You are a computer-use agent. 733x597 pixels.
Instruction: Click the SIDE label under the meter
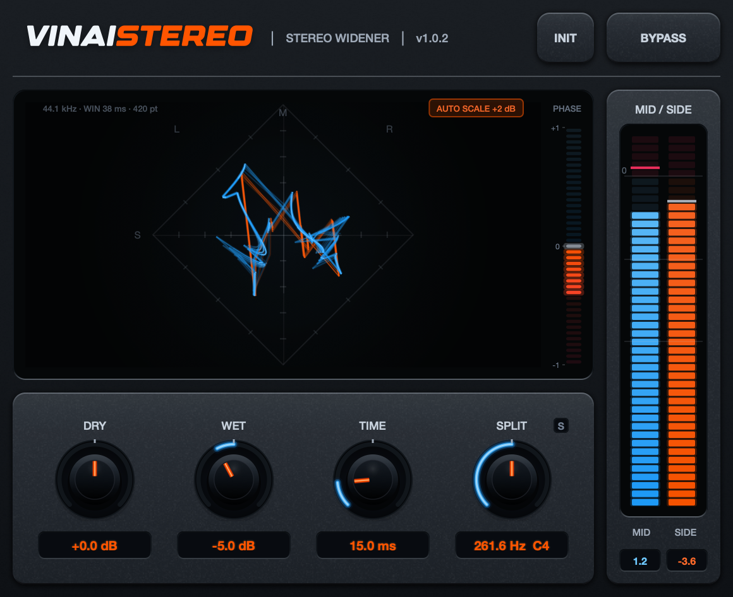686,533
